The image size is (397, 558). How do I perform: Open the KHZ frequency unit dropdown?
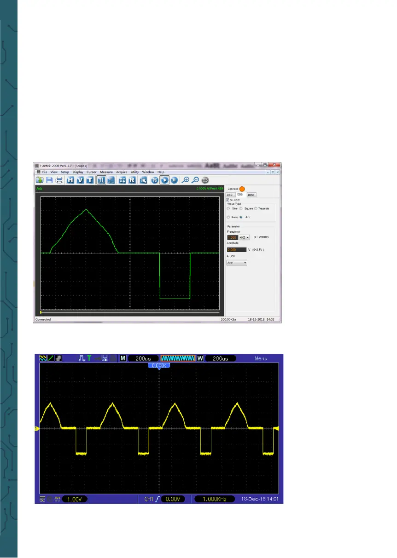pyautogui.click(x=244, y=237)
